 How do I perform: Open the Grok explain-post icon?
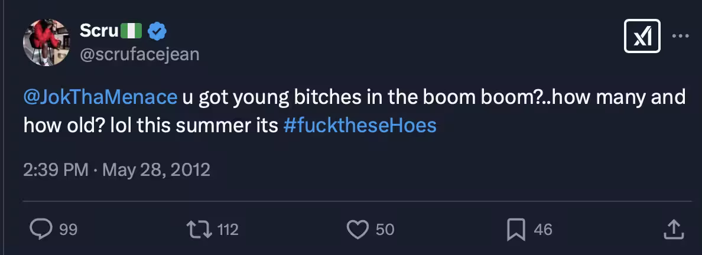click(x=642, y=37)
